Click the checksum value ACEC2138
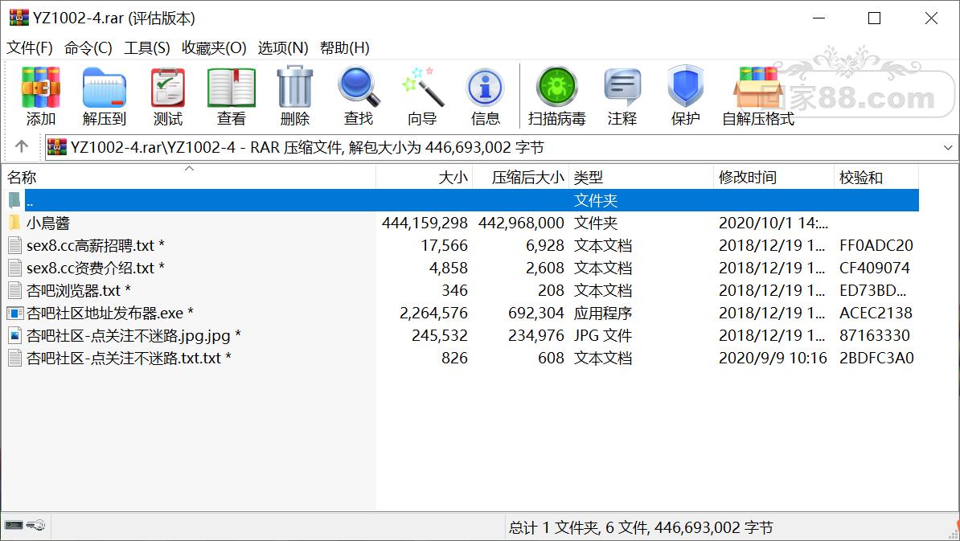 [x=876, y=314]
